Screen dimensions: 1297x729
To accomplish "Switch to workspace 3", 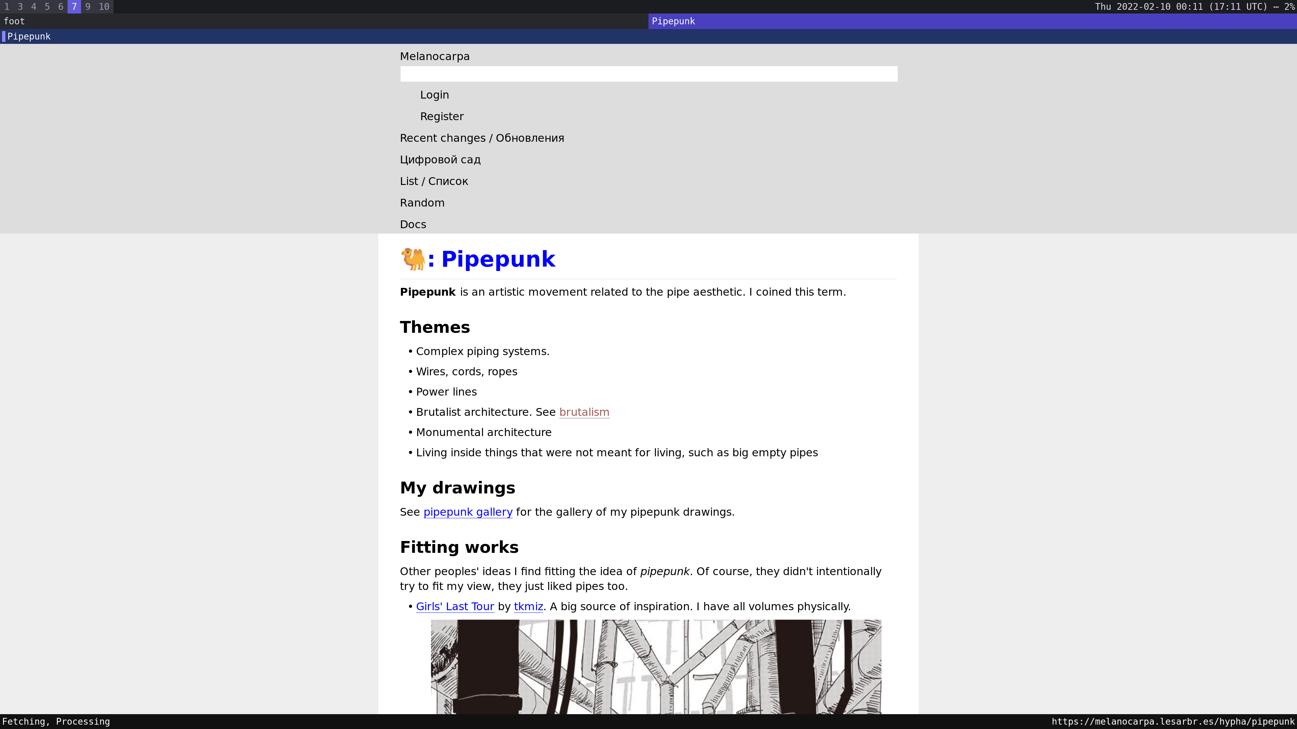I will point(20,6).
